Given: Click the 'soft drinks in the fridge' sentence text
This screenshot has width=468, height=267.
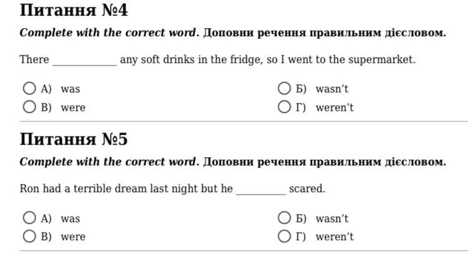Looking at the screenshot, I should coord(202,60).
